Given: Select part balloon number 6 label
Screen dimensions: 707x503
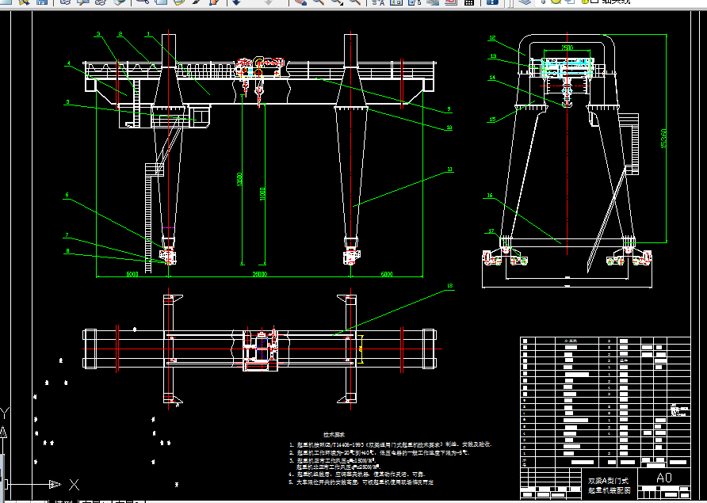Looking at the screenshot, I should click(67, 195).
